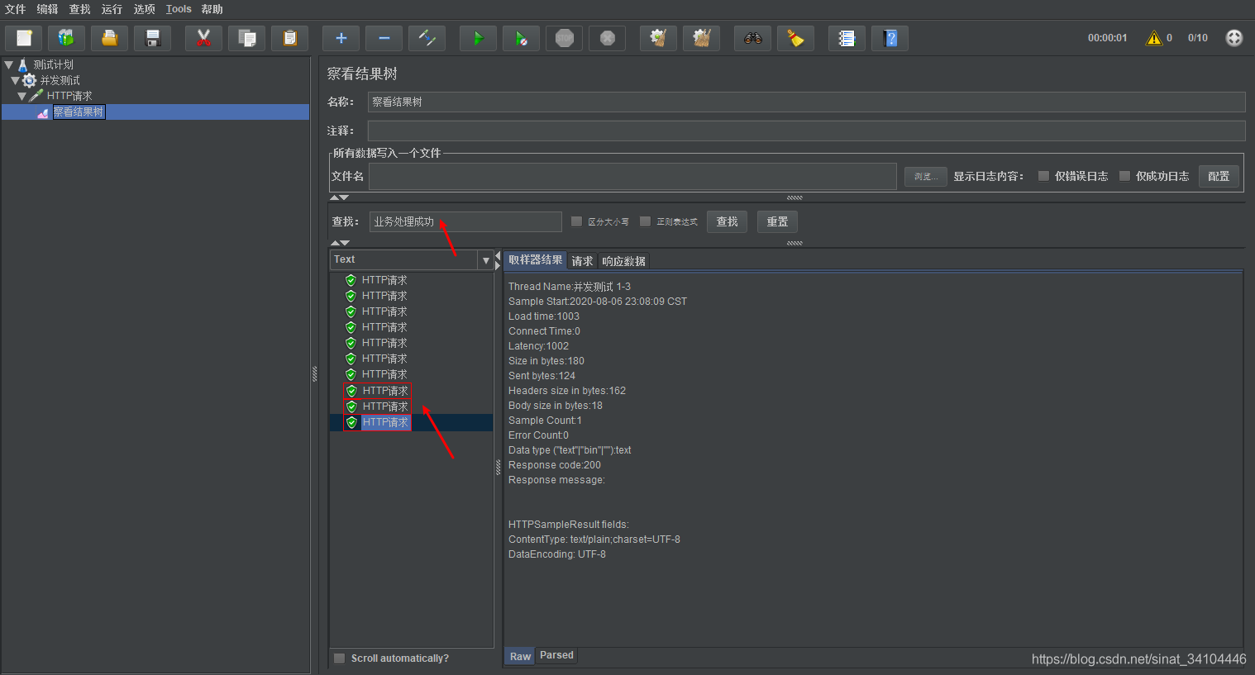This screenshot has height=675, width=1255.
Task: Click the 重置 reset button
Action: pos(776,221)
